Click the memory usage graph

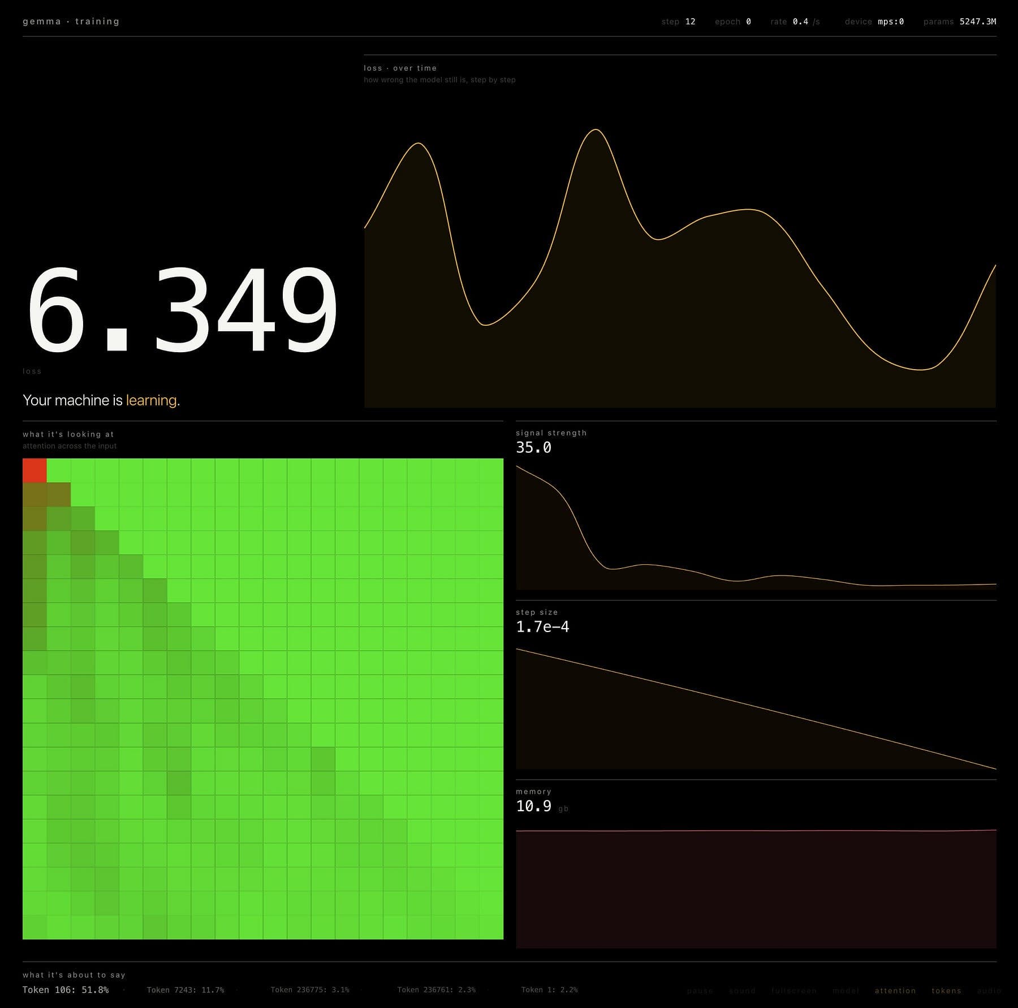pyautogui.click(x=756, y=888)
